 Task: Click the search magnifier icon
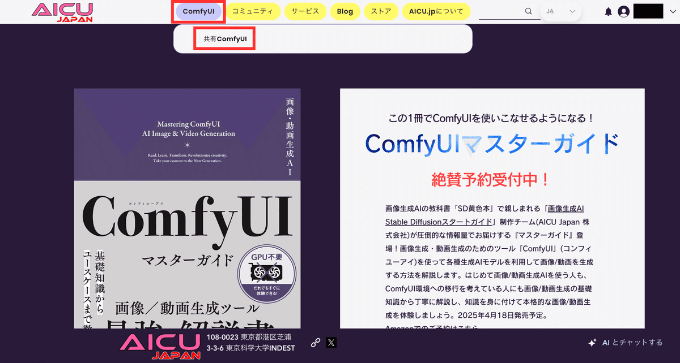529,11
